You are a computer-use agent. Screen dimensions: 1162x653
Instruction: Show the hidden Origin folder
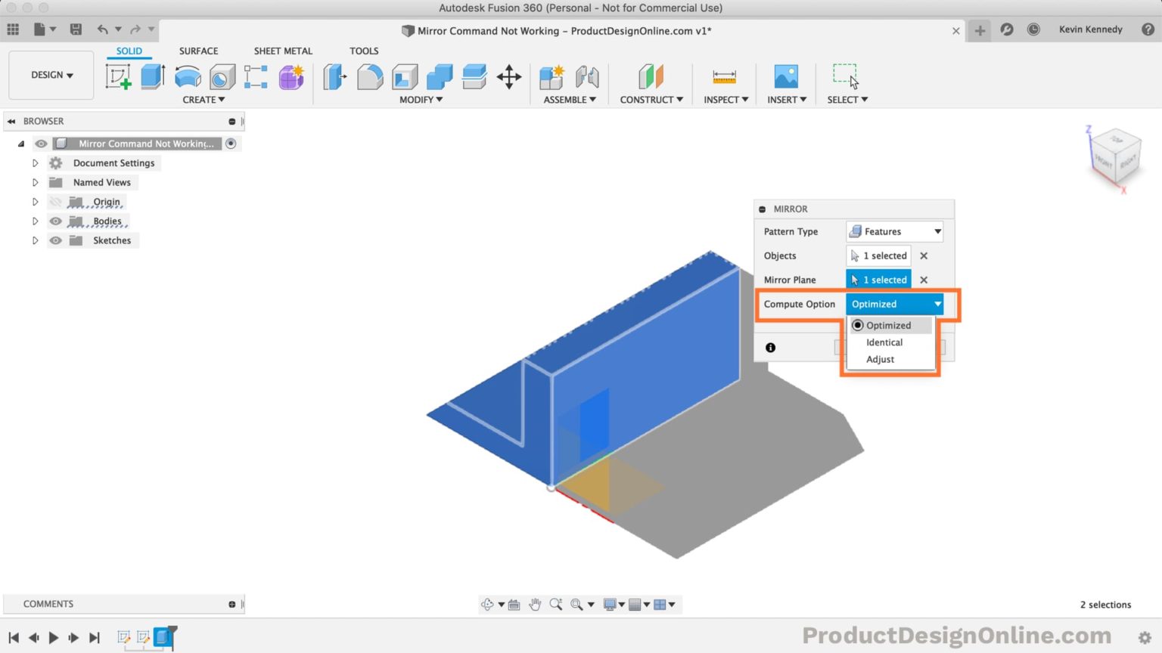coord(56,202)
